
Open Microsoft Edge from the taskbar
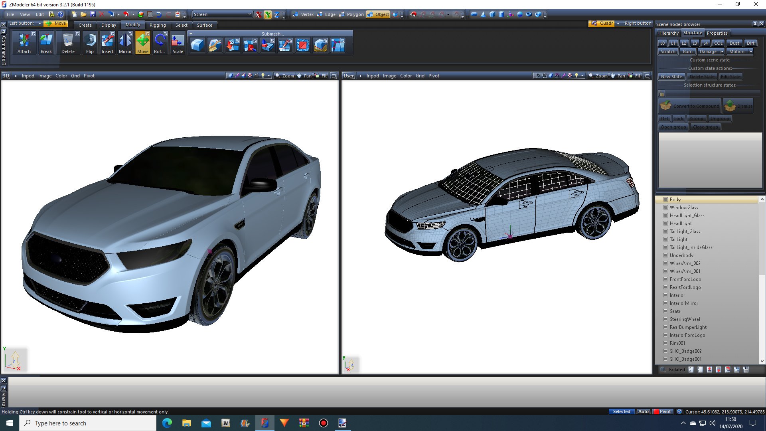pos(167,423)
